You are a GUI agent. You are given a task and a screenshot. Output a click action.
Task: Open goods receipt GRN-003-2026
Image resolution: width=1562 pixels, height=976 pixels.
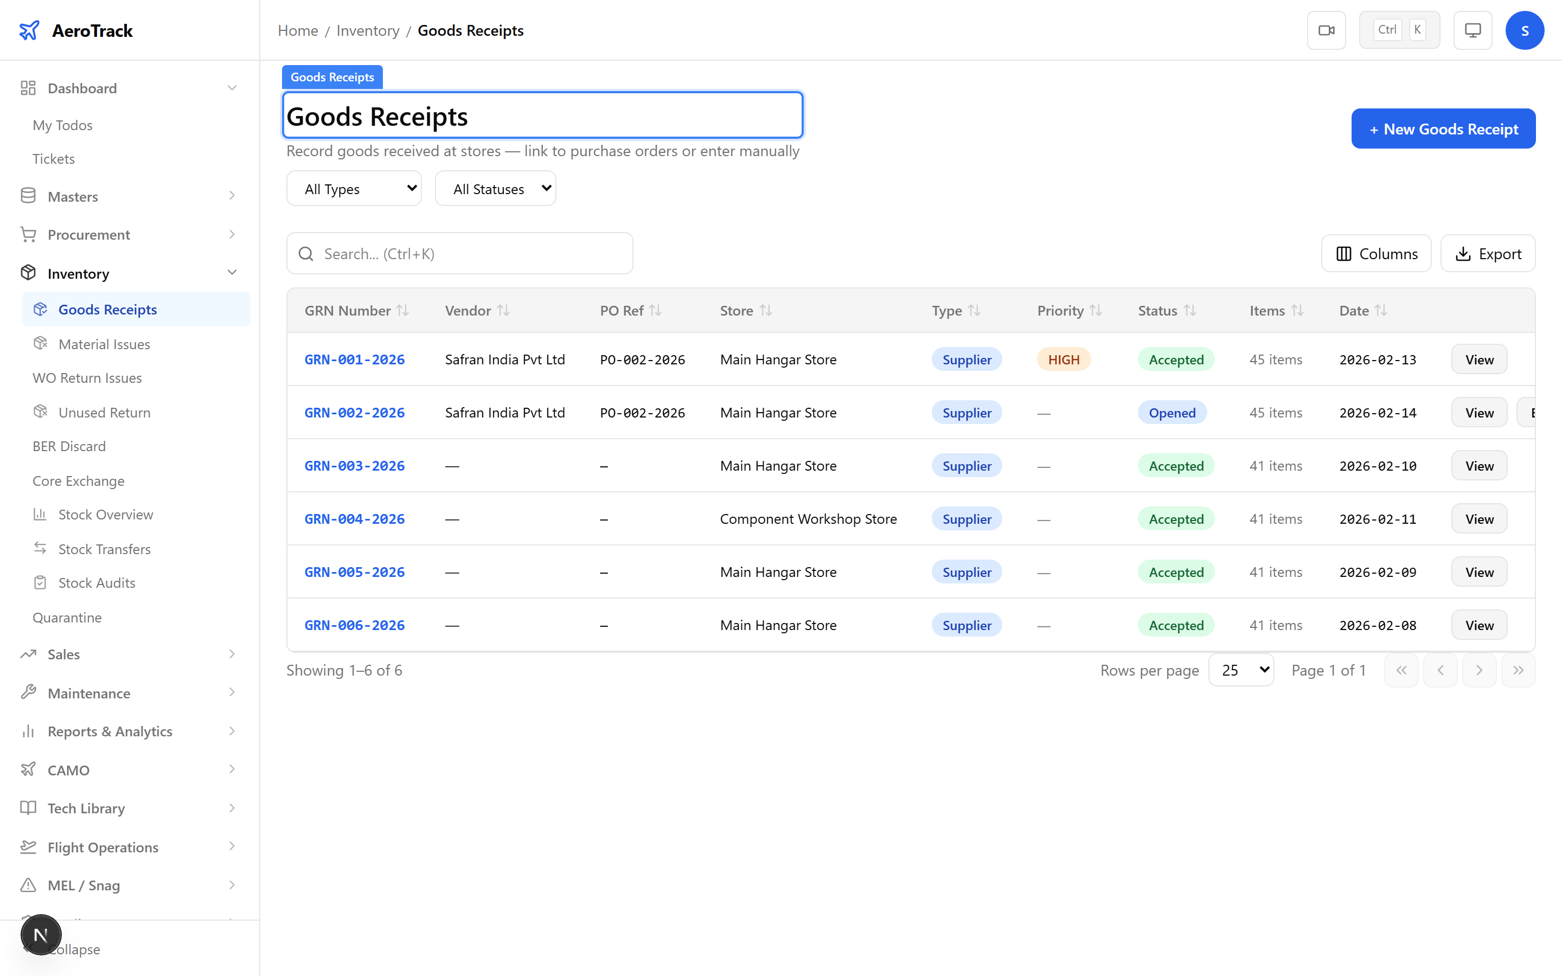point(354,465)
